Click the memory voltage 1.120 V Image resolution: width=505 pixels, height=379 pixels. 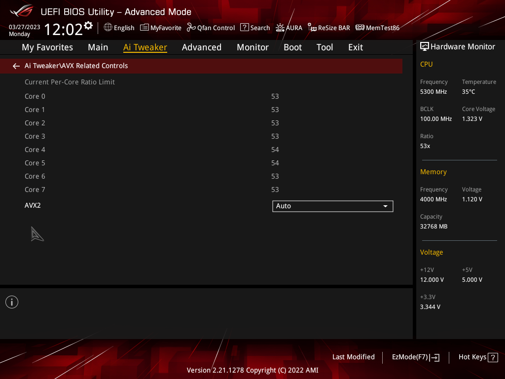point(472,199)
